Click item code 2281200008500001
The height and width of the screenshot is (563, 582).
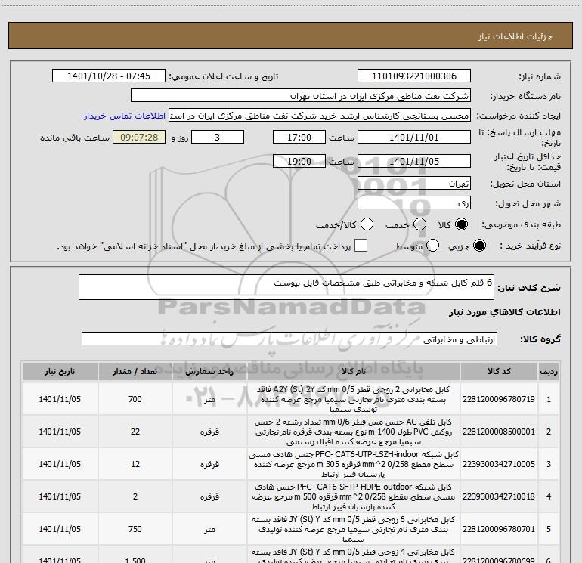[x=499, y=432]
